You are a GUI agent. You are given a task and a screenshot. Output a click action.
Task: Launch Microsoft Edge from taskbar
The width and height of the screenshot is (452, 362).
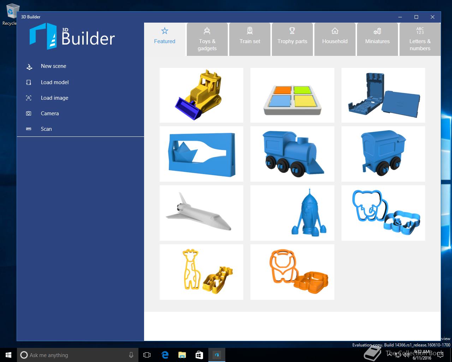pyautogui.click(x=165, y=355)
